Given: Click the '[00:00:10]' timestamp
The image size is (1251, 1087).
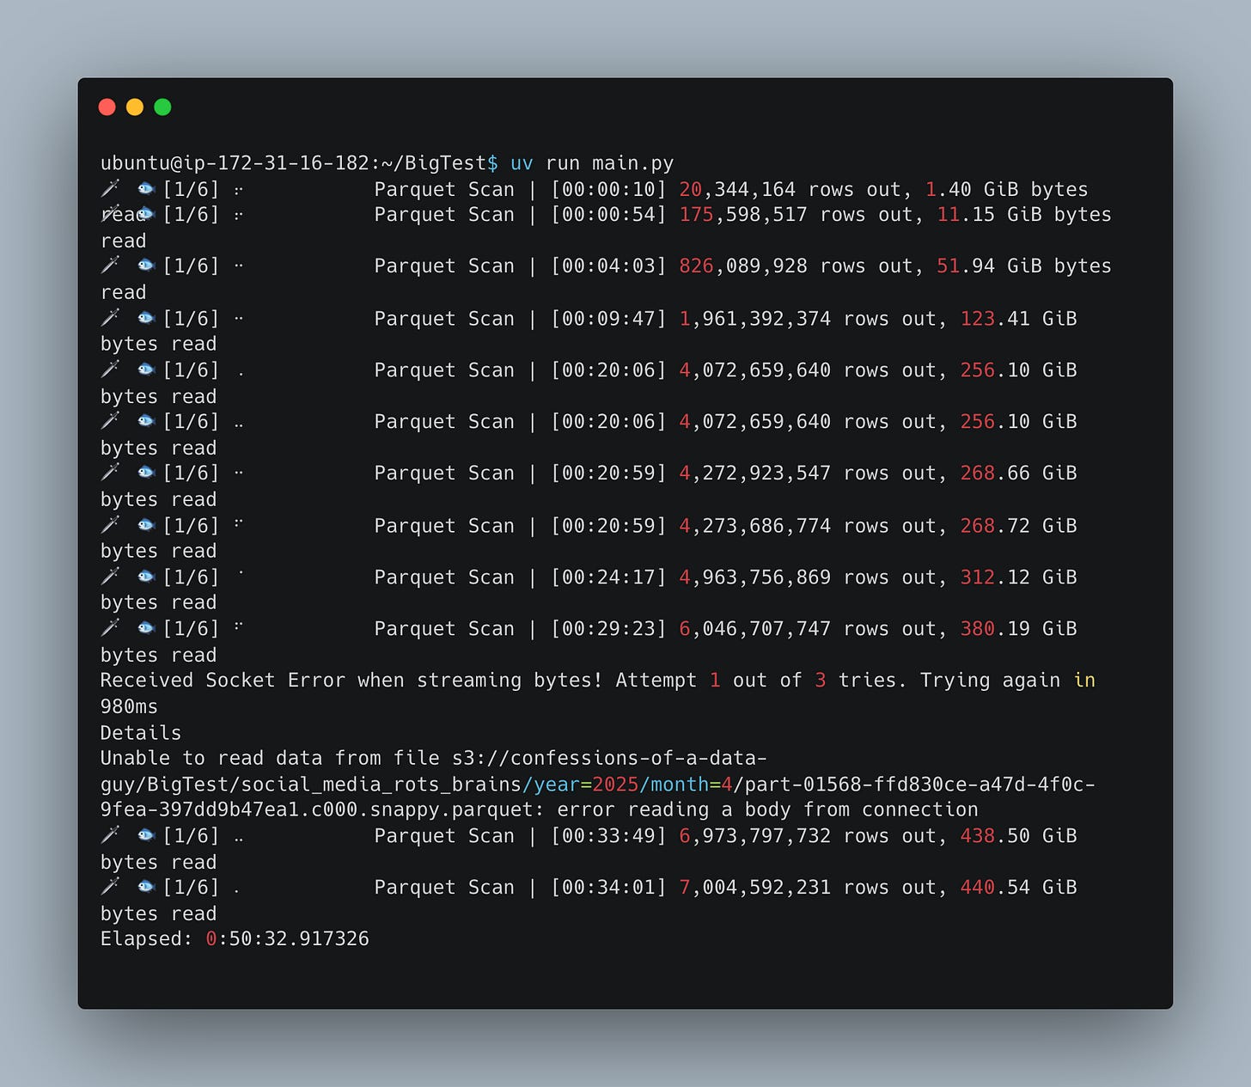Looking at the screenshot, I should coord(609,189).
